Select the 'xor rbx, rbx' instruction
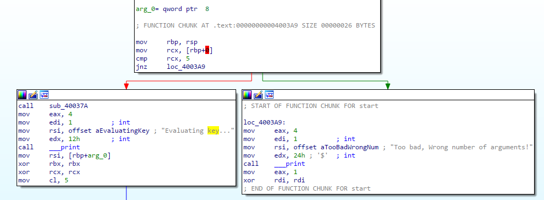Image resolution: width=544 pixels, height=200 pixels. 49,164
